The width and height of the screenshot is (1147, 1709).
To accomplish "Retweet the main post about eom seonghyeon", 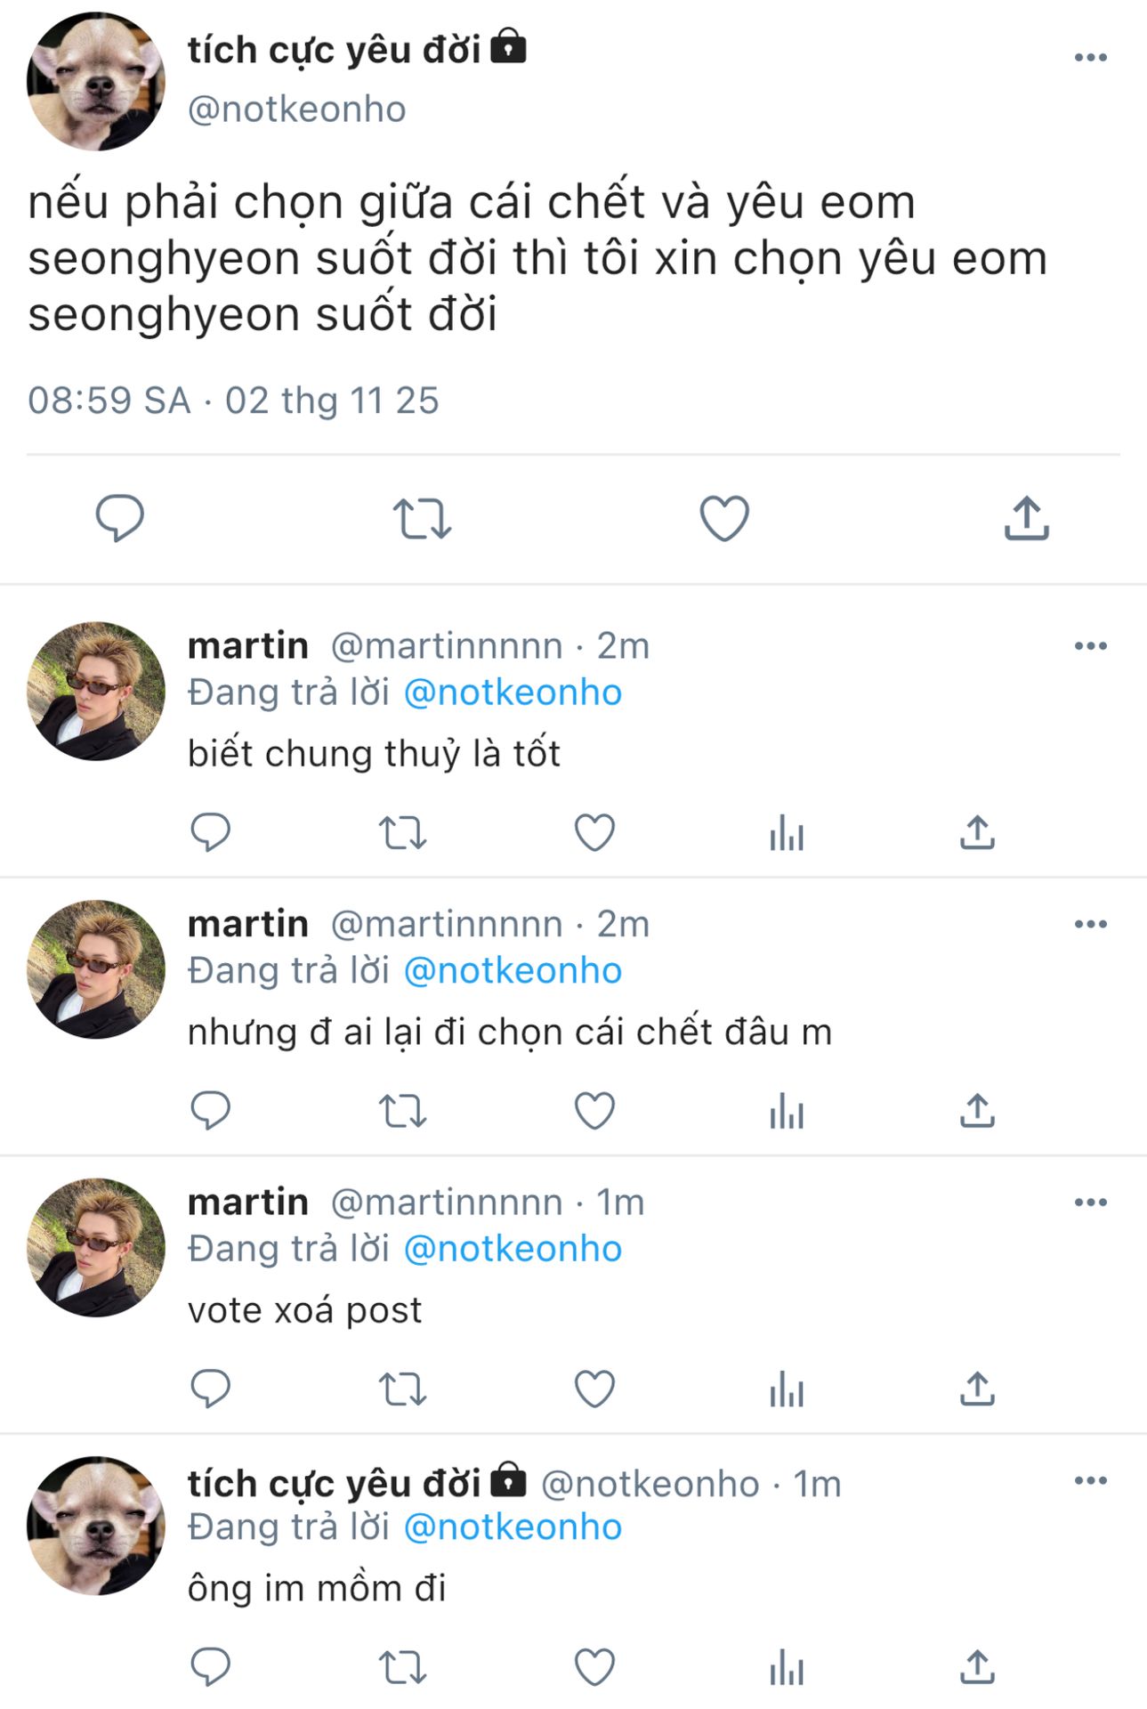I will click(x=422, y=518).
